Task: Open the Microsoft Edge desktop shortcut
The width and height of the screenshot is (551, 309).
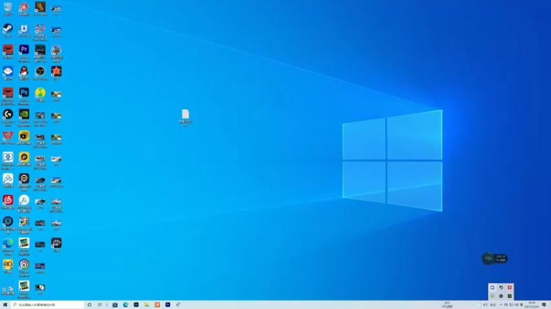Action: pyautogui.click(x=8, y=247)
